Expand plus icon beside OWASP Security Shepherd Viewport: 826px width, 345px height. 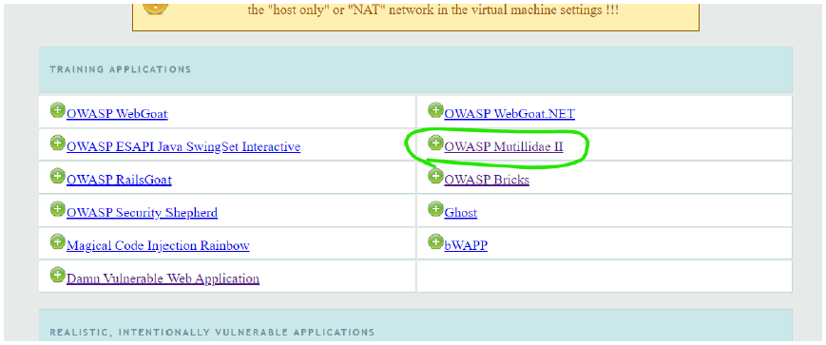point(57,209)
